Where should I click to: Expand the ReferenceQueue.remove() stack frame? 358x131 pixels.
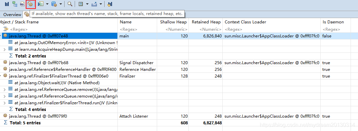point(5,96)
